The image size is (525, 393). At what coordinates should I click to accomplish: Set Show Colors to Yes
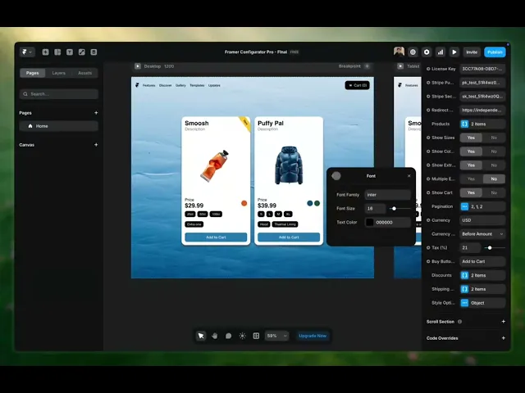point(471,151)
